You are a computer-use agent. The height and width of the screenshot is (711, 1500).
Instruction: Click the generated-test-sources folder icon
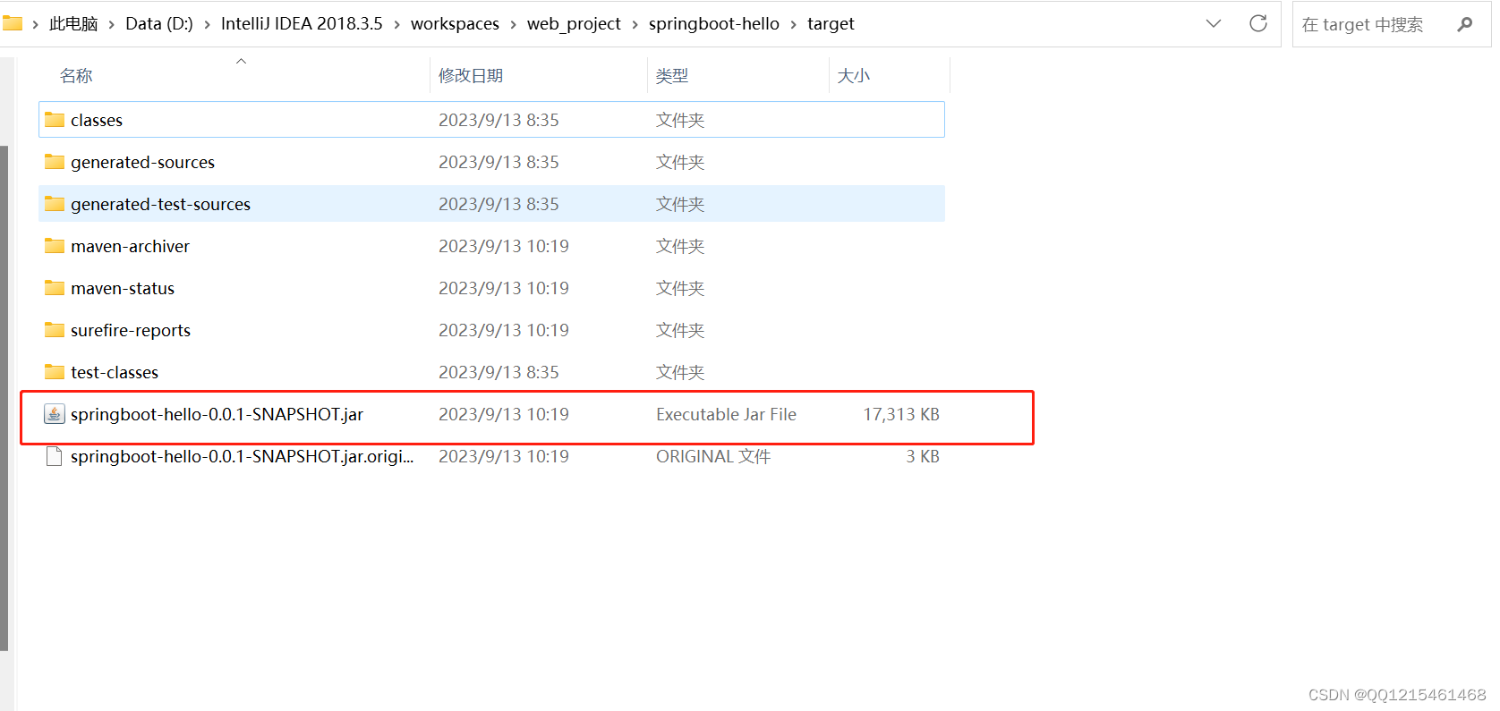coord(55,204)
